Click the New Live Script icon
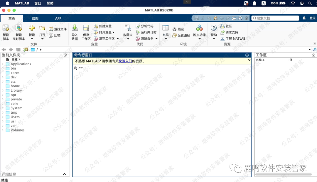317x182 pixels. tap(18, 28)
